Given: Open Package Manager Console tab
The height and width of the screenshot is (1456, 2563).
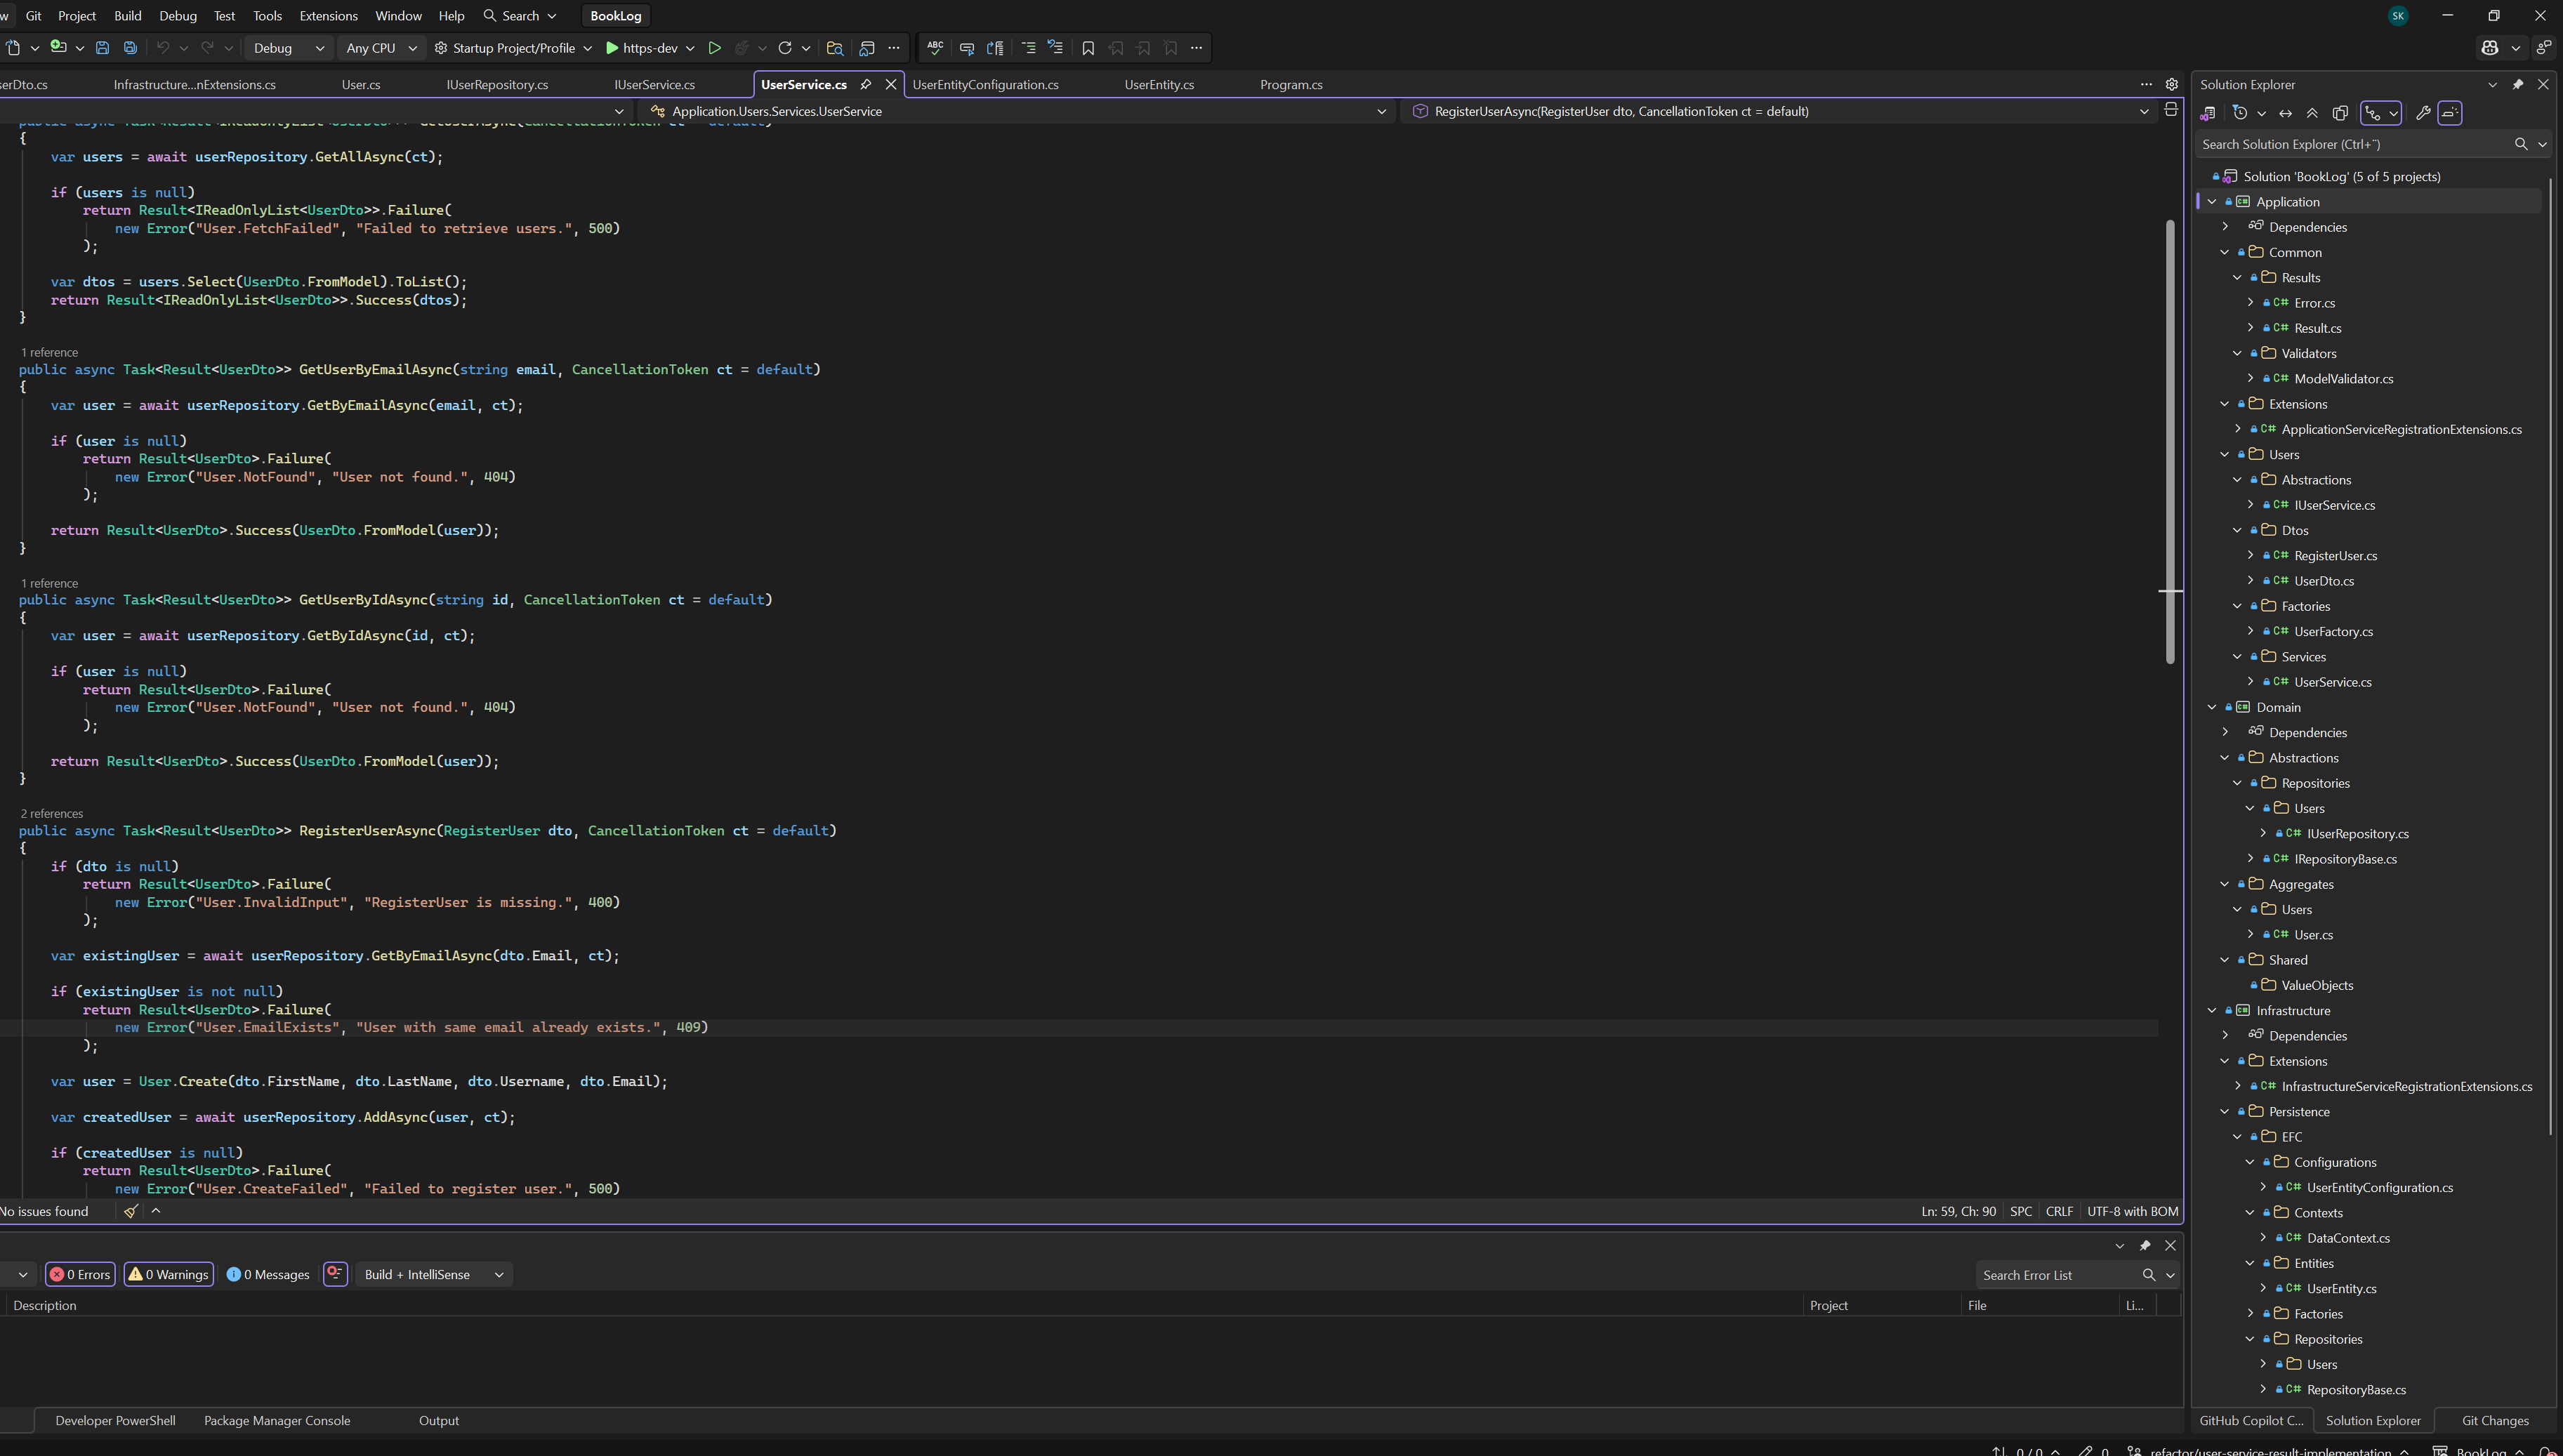Looking at the screenshot, I should pos(277,1420).
